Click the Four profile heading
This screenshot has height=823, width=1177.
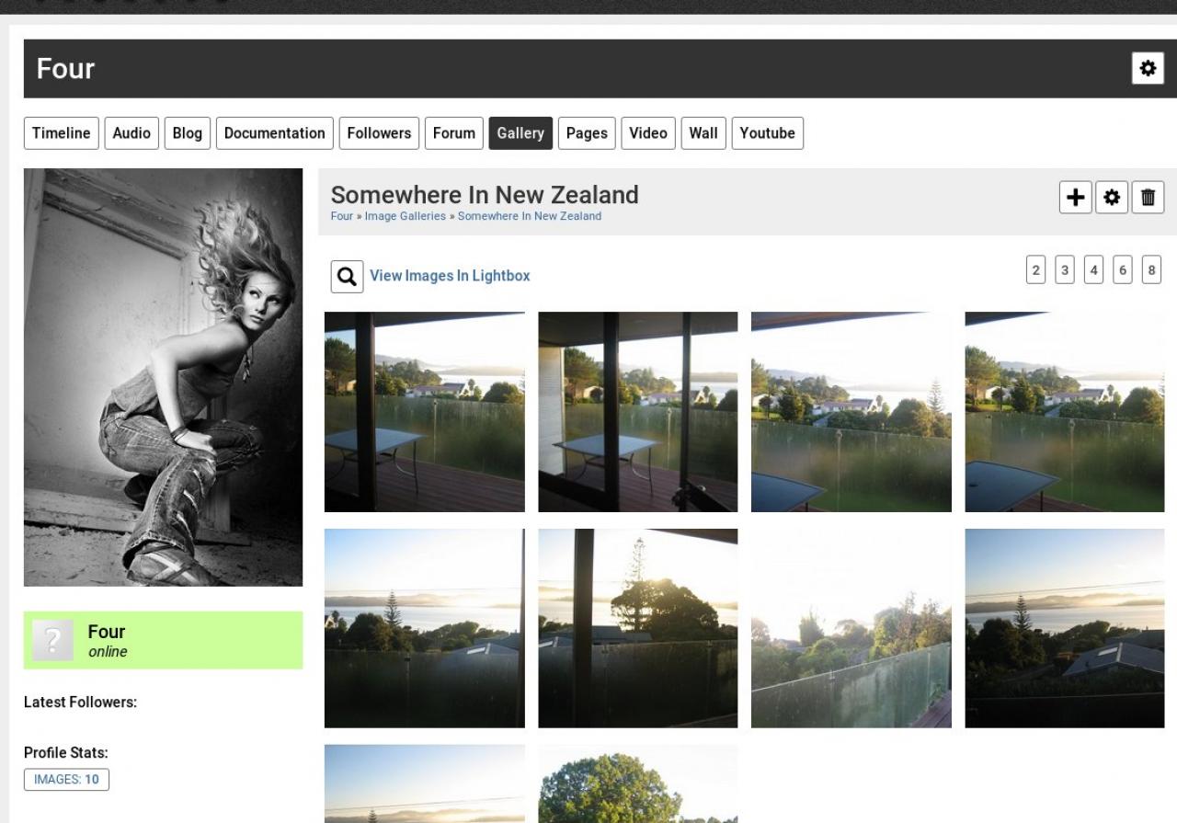(65, 69)
